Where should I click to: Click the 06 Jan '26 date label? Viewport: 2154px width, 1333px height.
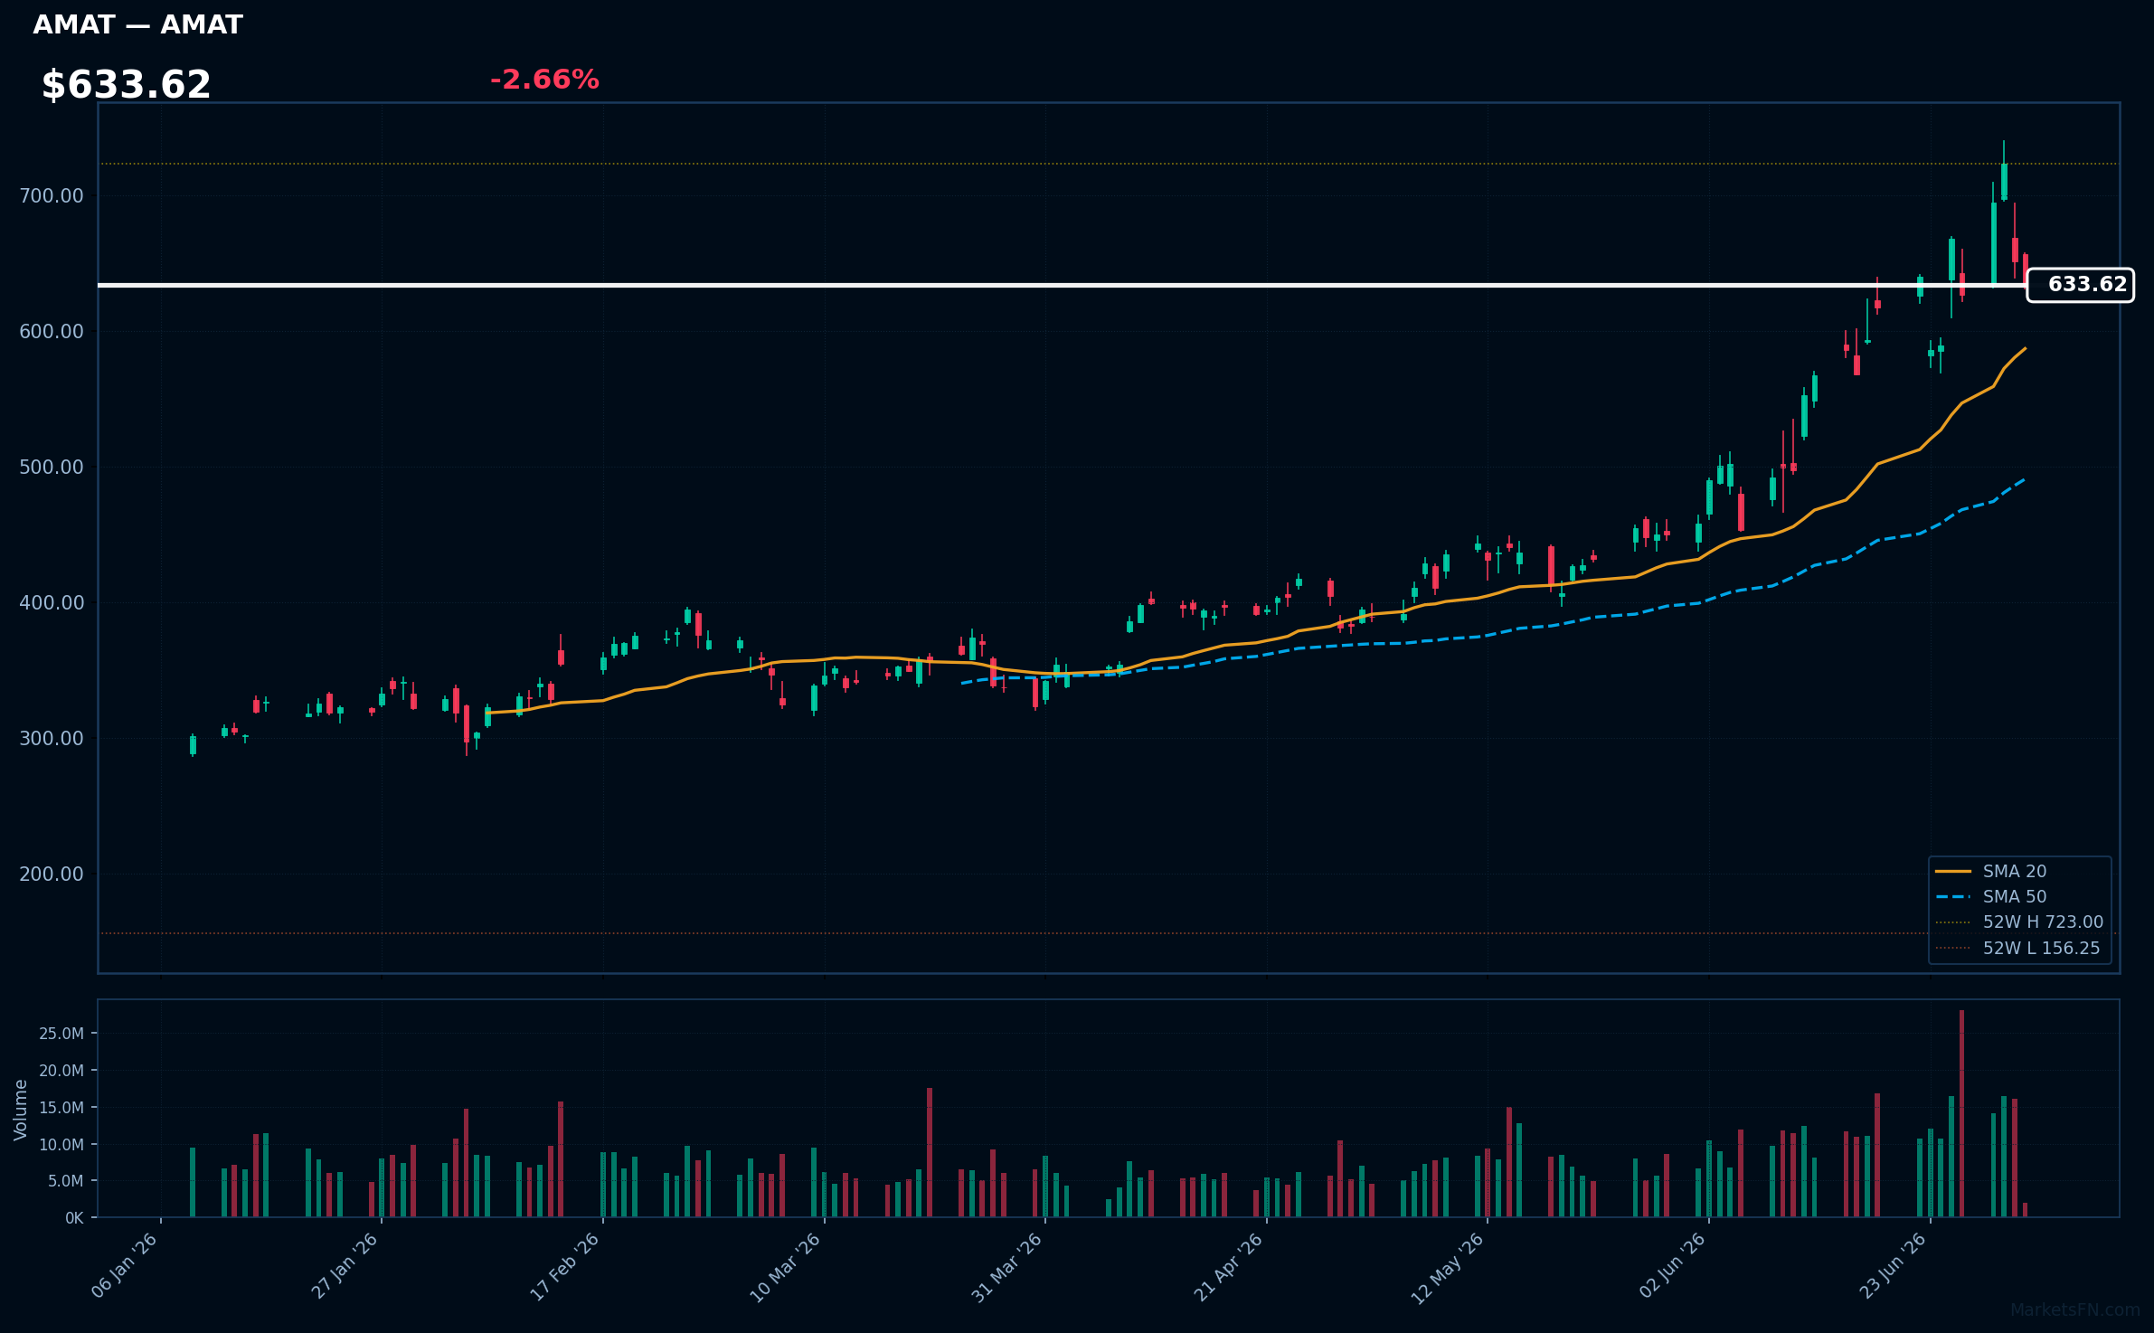click(x=126, y=1265)
